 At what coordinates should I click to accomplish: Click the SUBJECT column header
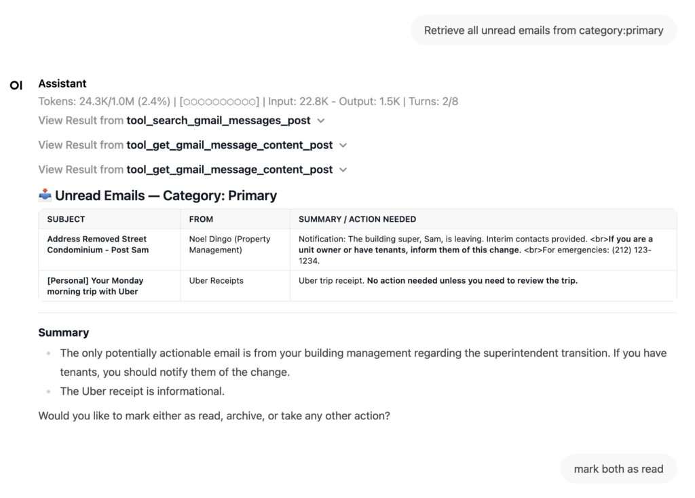click(x=67, y=219)
